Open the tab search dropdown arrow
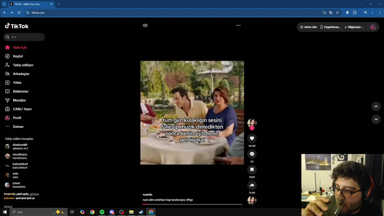 (x=4, y=4)
